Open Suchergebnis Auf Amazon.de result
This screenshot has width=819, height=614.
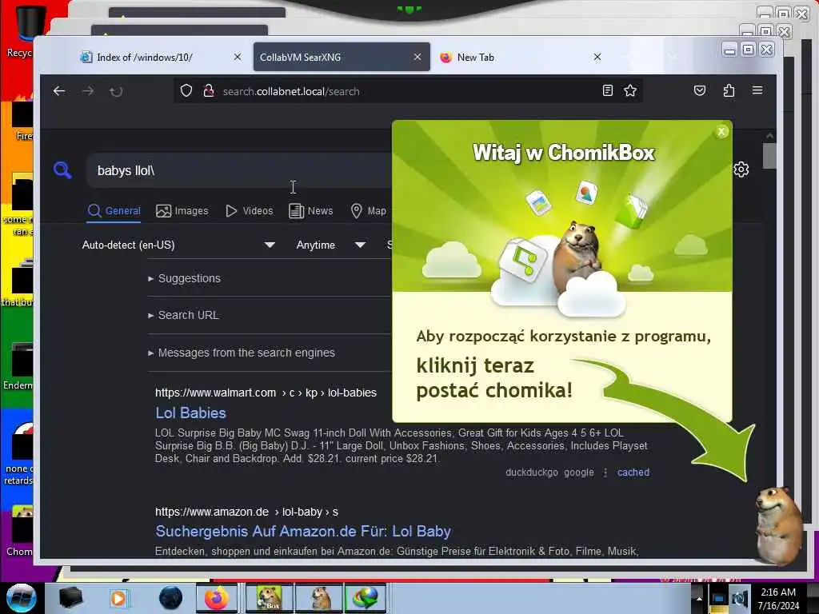[x=303, y=531]
